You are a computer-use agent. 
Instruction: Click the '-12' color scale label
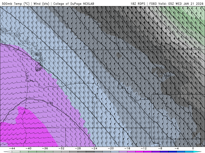144,148
